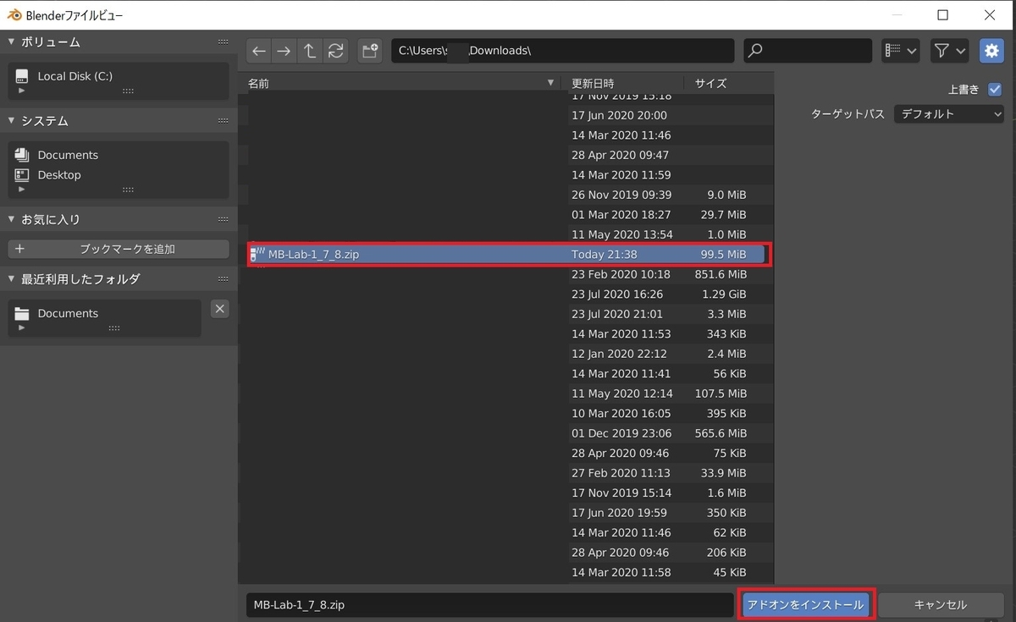
Task: Create a new folder
Action: [369, 51]
